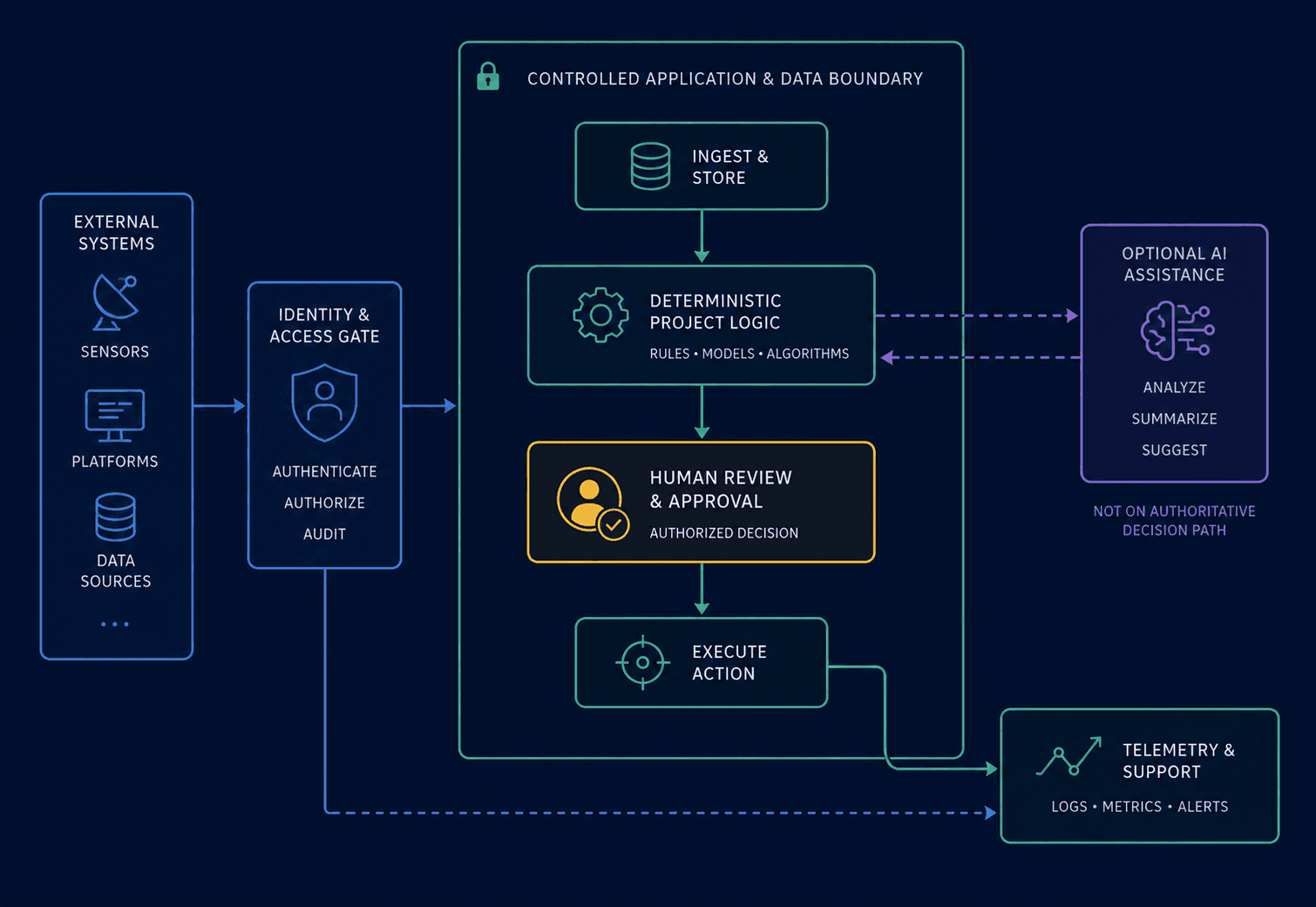Select the DATA SOURCES label
The height and width of the screenshot is (907, 1316).
(x=116, y=571)
